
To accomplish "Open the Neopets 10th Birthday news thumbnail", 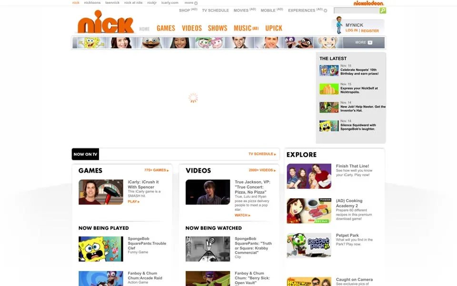I will (329, 71).
